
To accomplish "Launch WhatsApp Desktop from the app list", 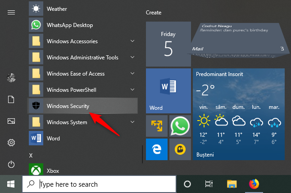I will click(83, 25).
